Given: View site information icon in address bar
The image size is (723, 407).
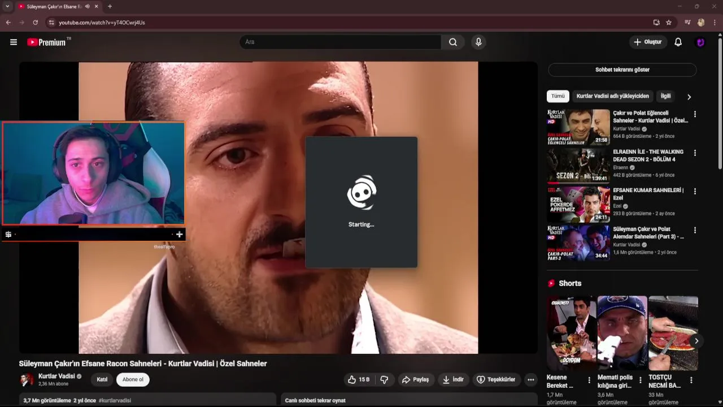Looking at the screenshot, I should point(51,23).
